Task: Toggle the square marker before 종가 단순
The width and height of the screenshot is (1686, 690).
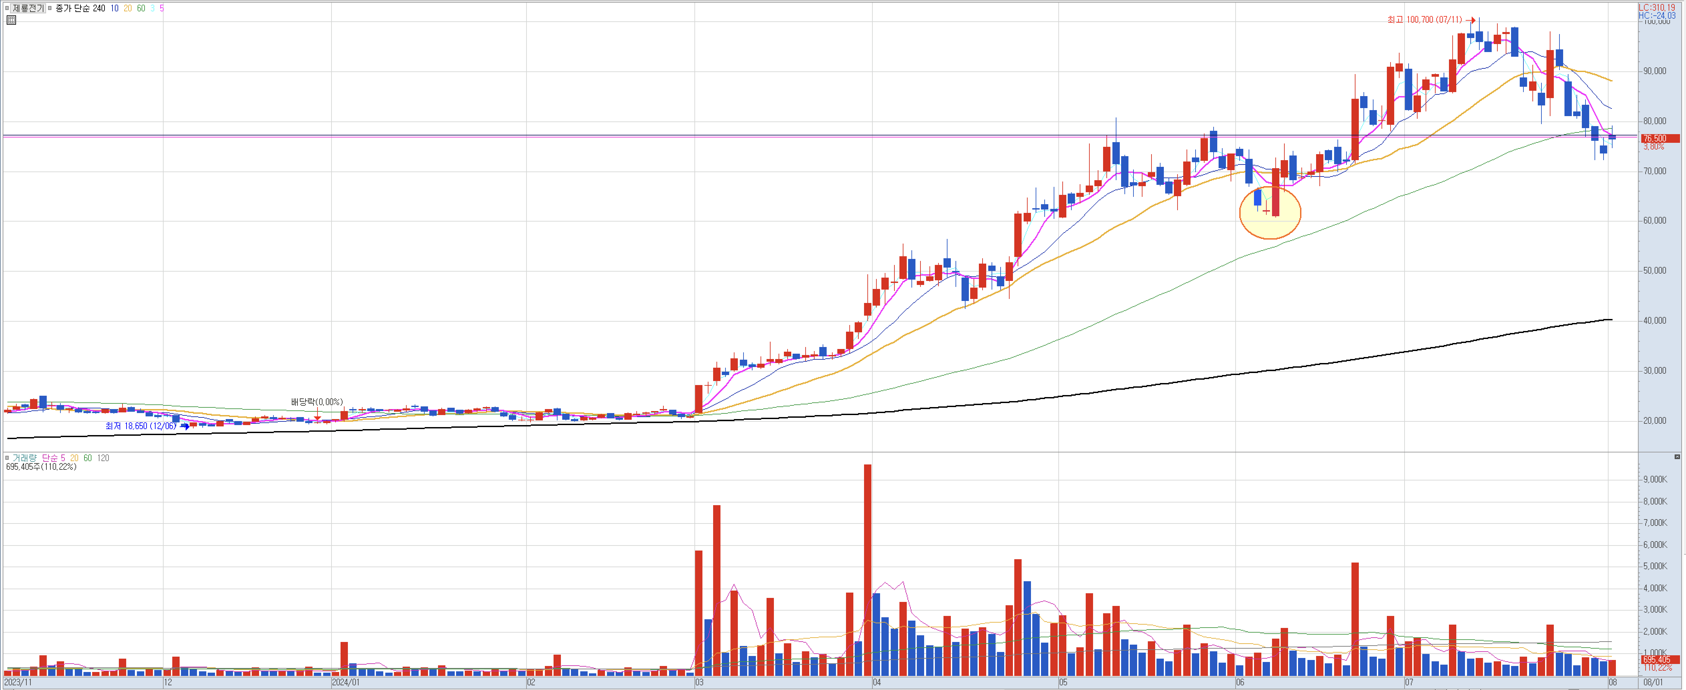Action: [x=50, y=8]
